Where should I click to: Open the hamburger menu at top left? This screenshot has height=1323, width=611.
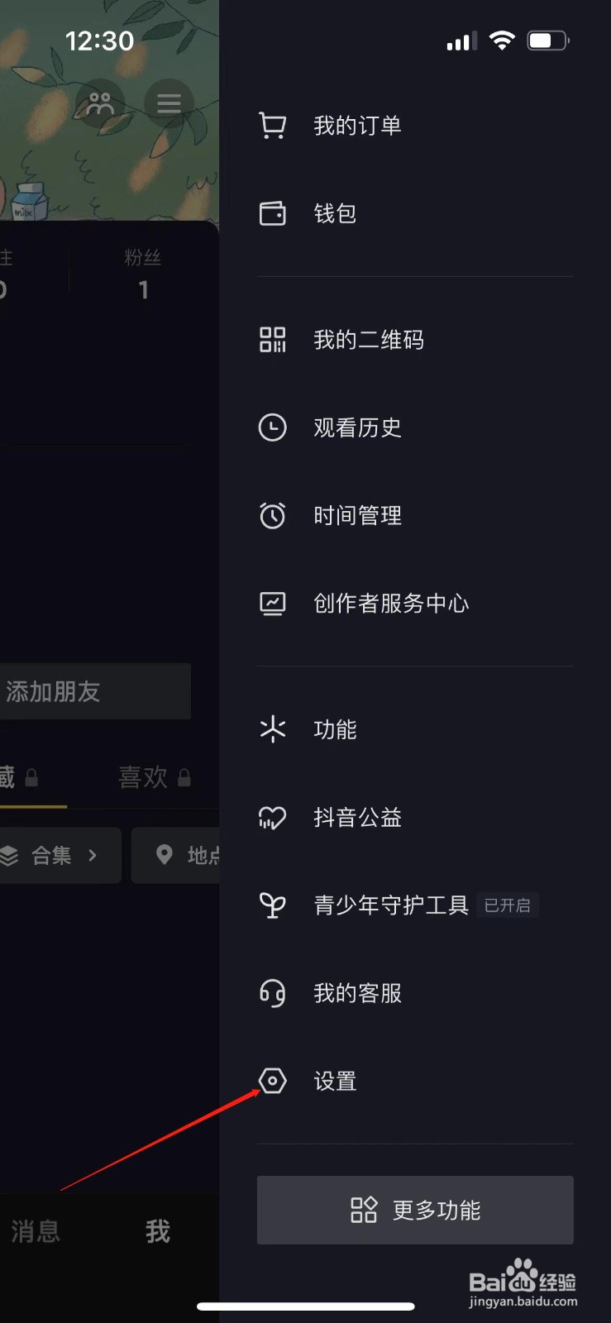[x=169, y=103]
